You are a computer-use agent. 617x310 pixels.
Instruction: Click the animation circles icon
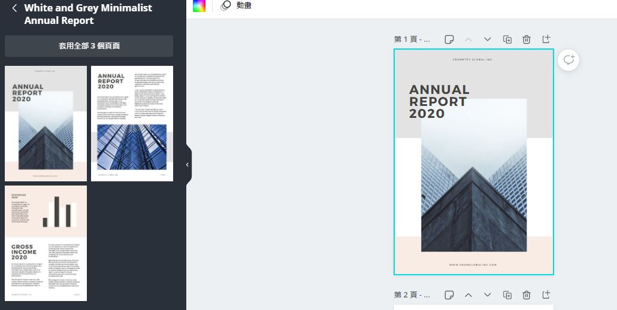(x=225, y=5)
